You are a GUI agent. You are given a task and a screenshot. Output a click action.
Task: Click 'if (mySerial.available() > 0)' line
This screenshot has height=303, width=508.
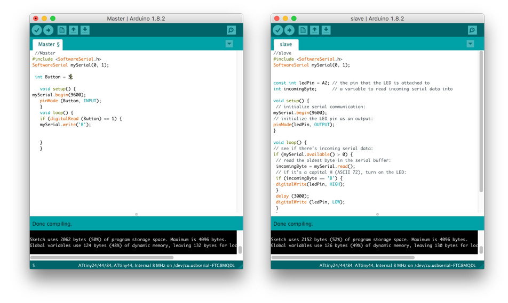(x=313, y=154)
